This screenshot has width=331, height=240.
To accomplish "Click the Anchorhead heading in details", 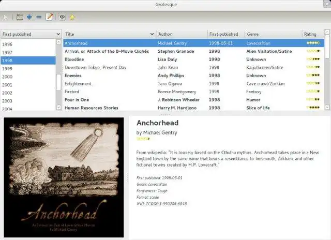I will [x=157, y=123].
